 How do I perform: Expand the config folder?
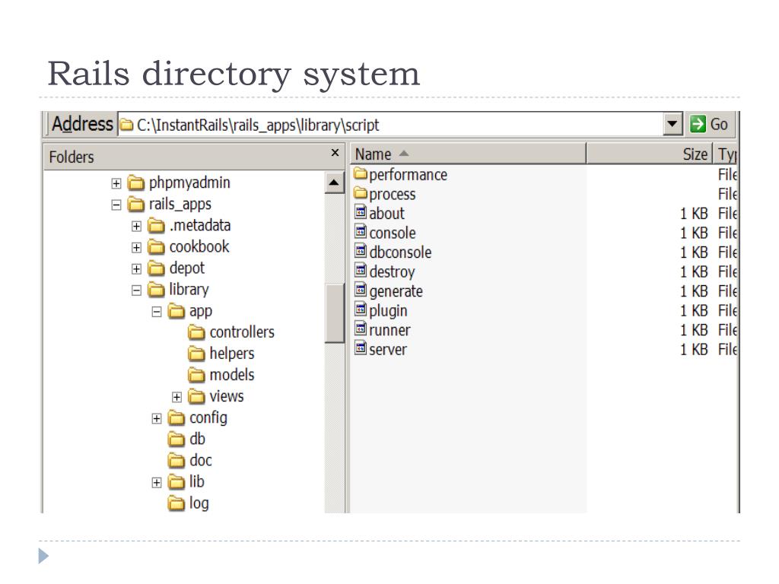157,417
